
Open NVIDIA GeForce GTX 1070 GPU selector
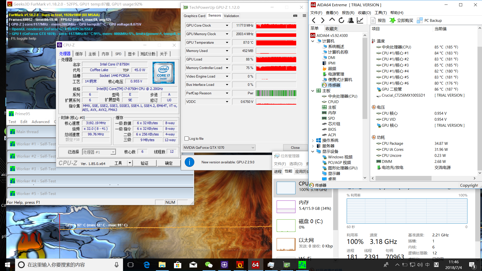click(x=219, y=148)
